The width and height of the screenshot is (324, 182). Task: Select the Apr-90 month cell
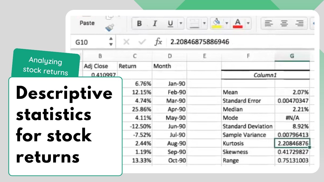click(169, 109)
